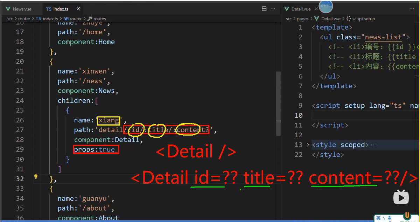
Task: Click the closing </ul> tag
Action: (330, 76)
